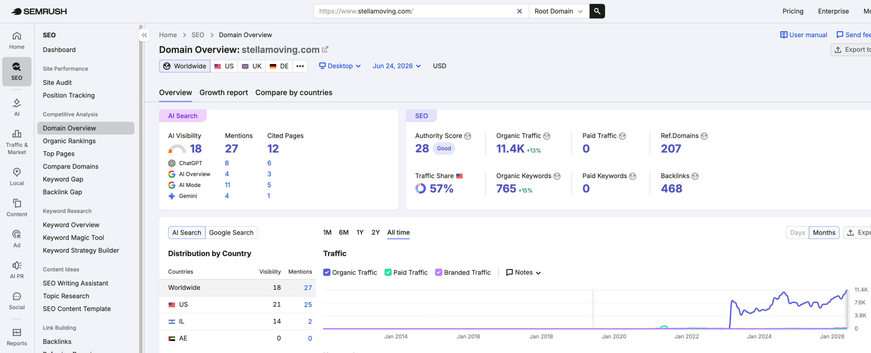Click the search magnifier button
Image resolution: width=871 pixels, height=353 pixels.
597,11
